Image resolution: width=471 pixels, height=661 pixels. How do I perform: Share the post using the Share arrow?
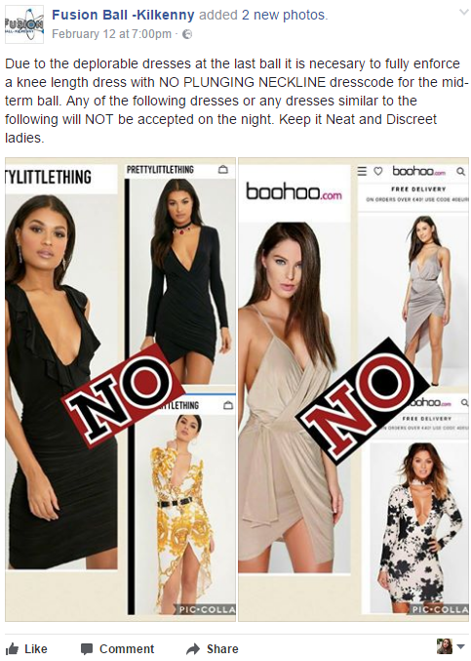(x=213, y=648)
